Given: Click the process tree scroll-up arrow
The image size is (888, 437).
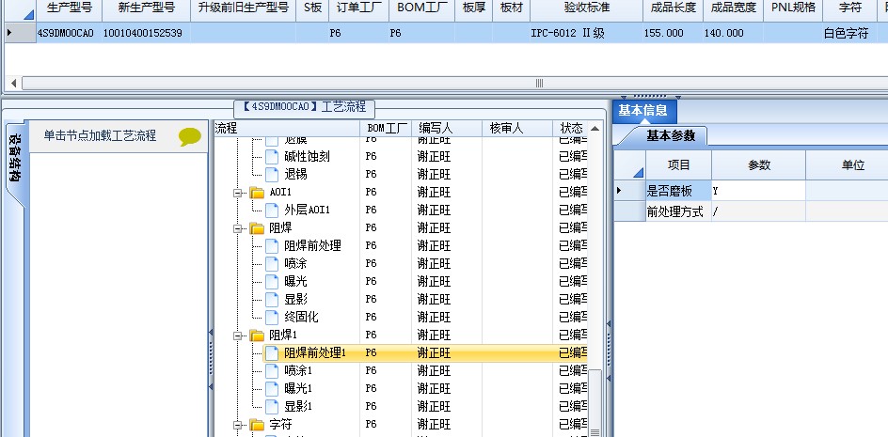Looking at the screenshot, I should point(595,129).
